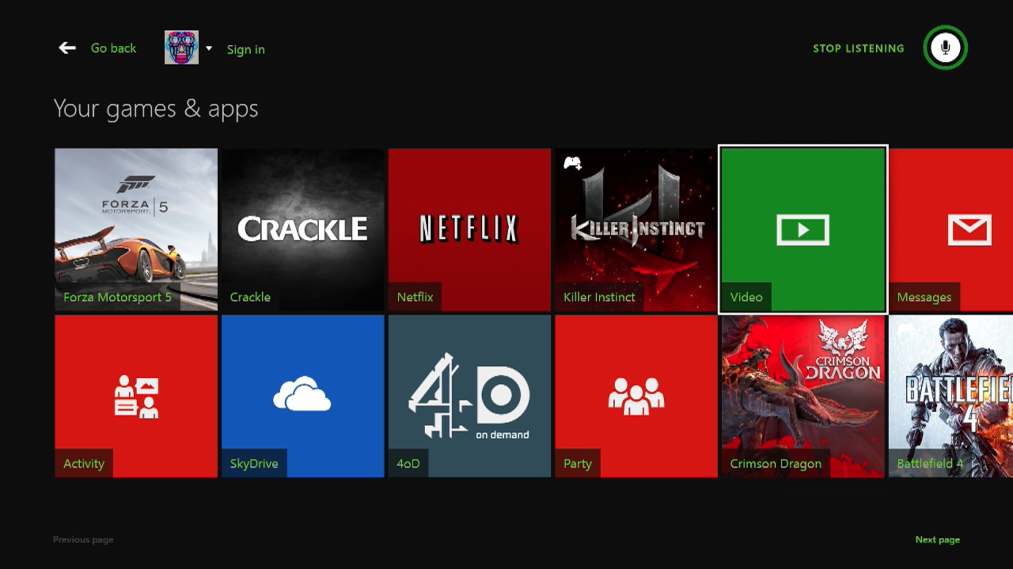
Task: Click the Netflix tile label
Action: coord(415,297)
